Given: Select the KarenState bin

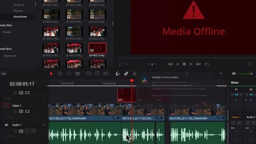Looking at the screenshot, I should point(20,17).
